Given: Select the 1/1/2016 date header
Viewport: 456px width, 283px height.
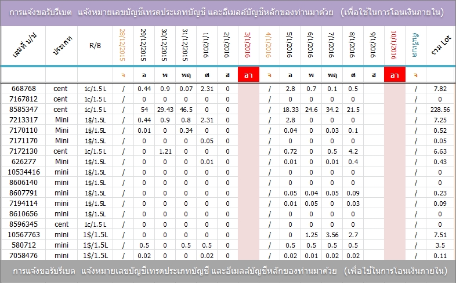Looking at the screenshot, I should pyautogui.click(x=206, y=45).
